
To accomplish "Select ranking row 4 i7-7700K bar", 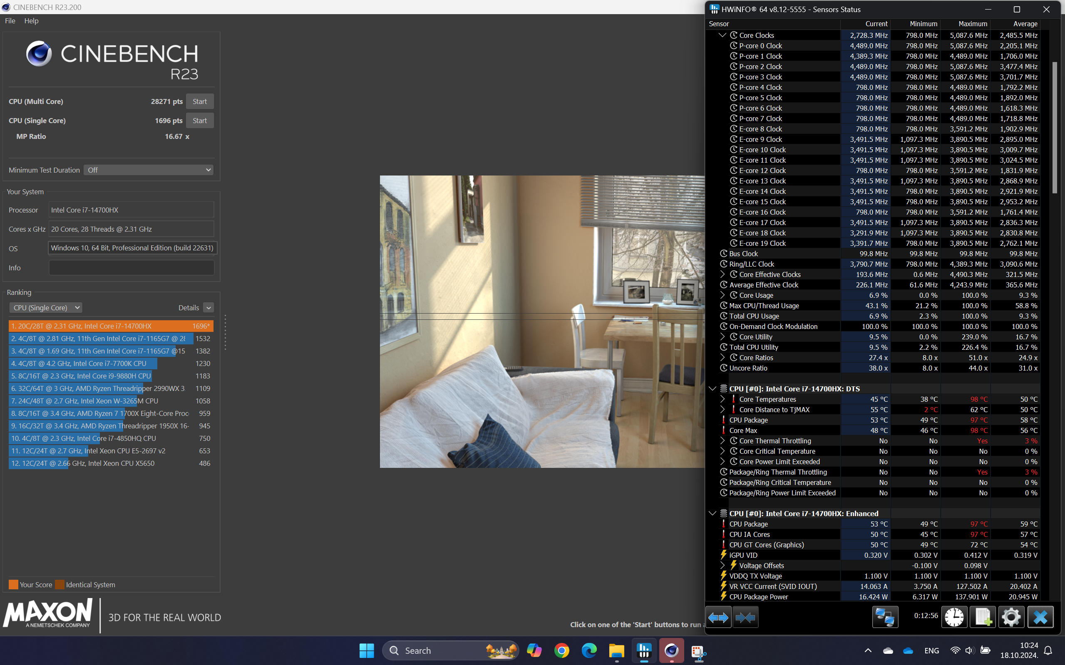I will point(111,363).
